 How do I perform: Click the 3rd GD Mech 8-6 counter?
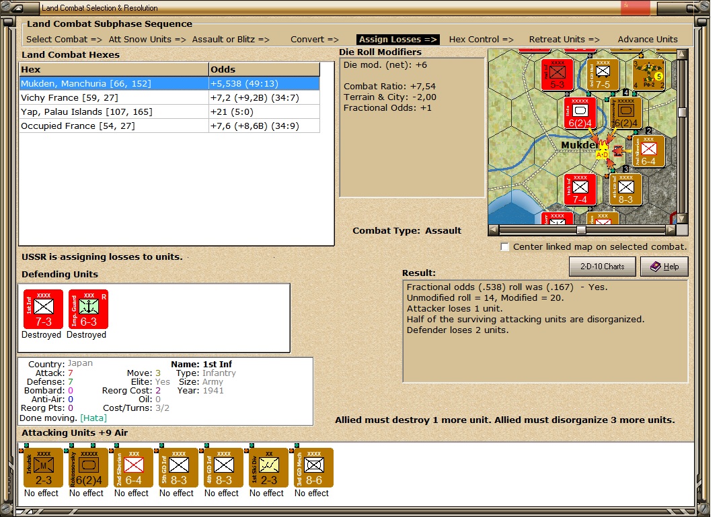coord(311,469)
